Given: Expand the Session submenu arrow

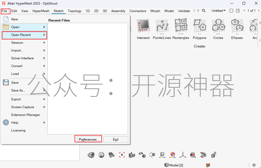Looking at the screenshot, I should 44,43.
